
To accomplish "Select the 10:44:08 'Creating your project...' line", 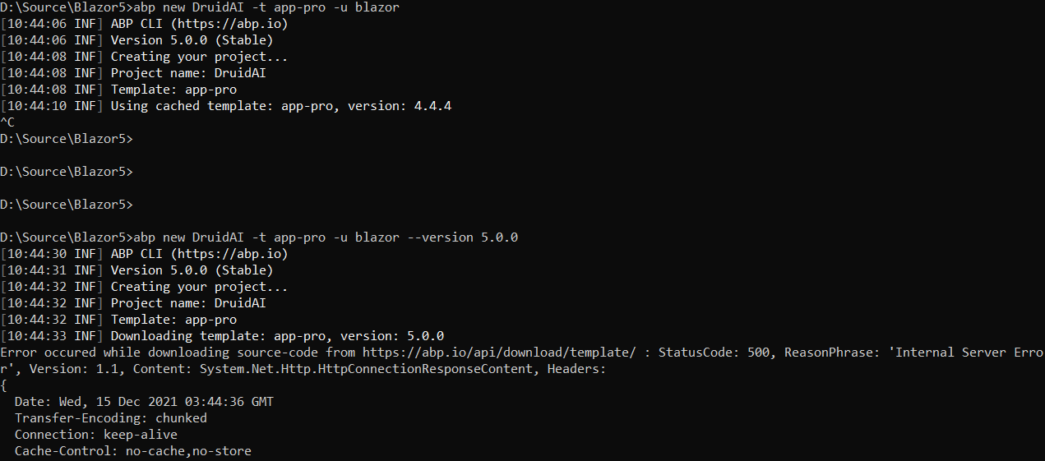I will (199, 57).
